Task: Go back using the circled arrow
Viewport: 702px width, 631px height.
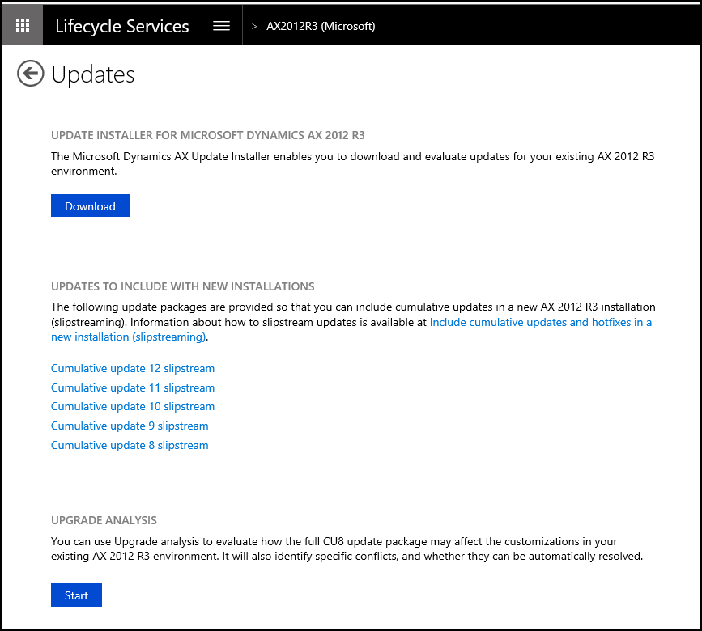Action: 30,74
